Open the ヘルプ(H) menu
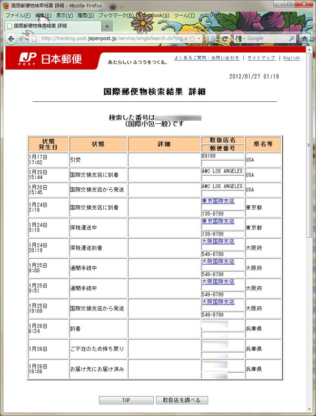Viewport: 316px width, 416px height. click(x=211, y=15)
